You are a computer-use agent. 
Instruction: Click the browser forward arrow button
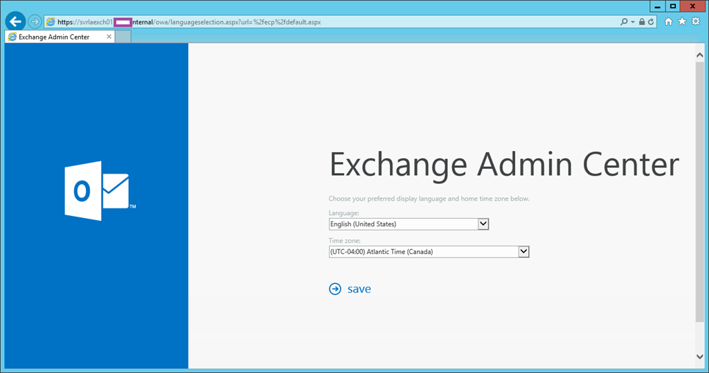point(35,21)
